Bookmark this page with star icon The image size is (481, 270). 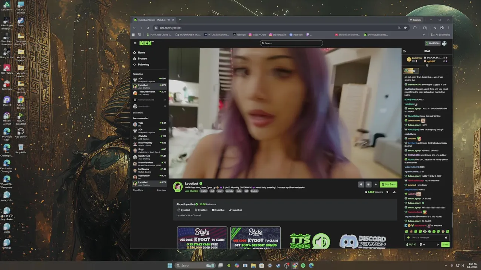[x=405, y=28]
